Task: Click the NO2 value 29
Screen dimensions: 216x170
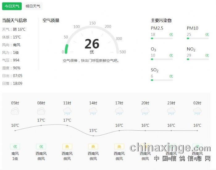Action: 189,55
